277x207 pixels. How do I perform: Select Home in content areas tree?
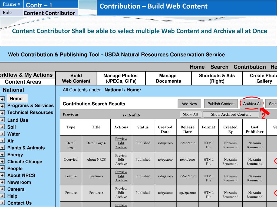[17, 98]
